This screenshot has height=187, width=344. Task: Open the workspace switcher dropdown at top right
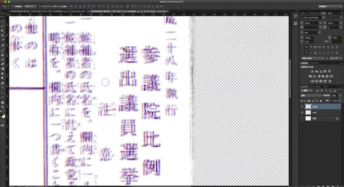click(x=330, y=7)
